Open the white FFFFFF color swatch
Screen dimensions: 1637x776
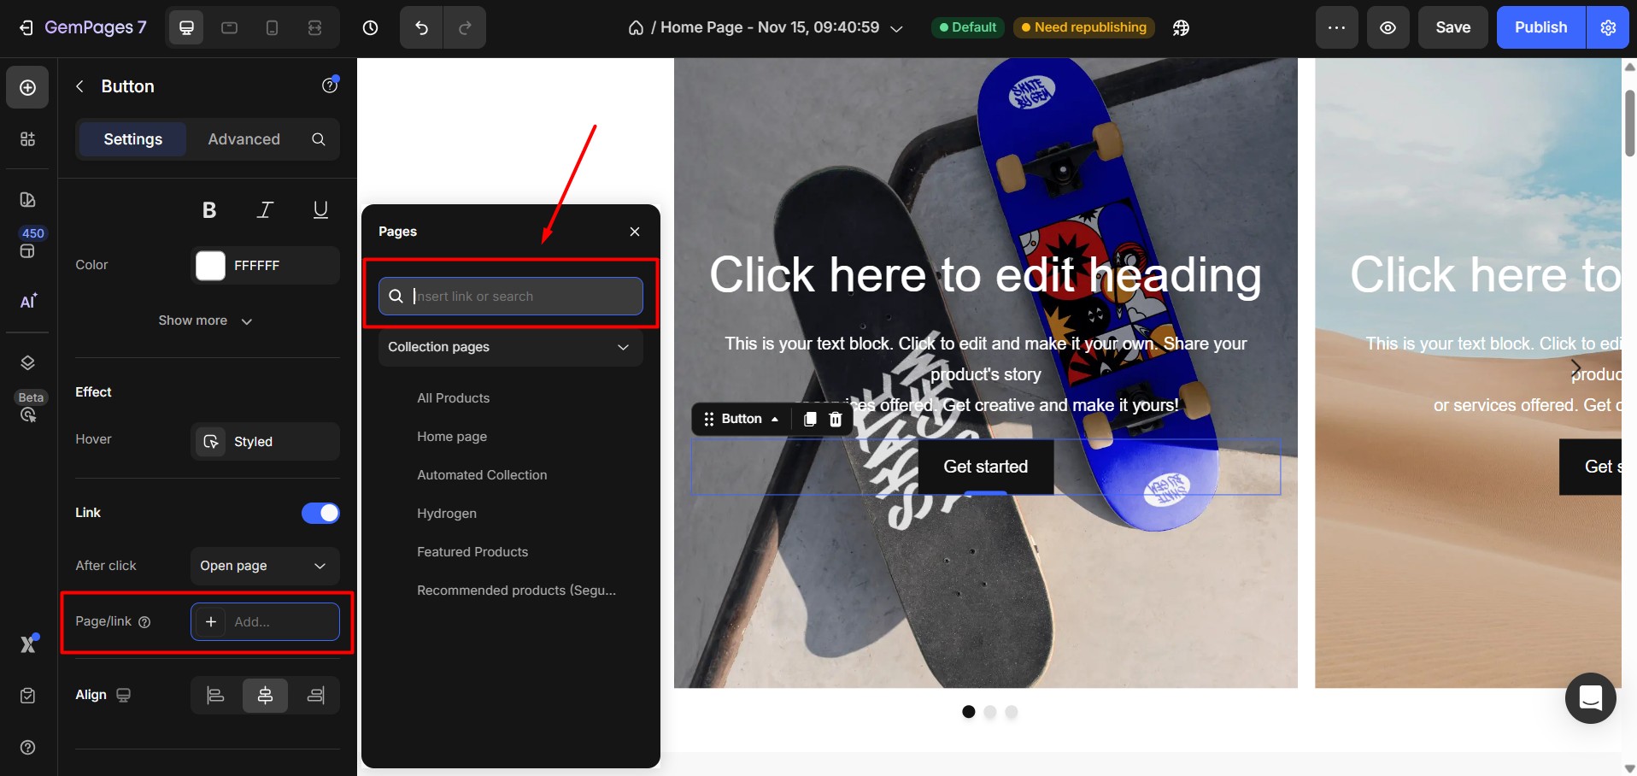(210, 266)
